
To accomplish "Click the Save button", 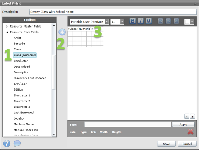I will (167, 144).
